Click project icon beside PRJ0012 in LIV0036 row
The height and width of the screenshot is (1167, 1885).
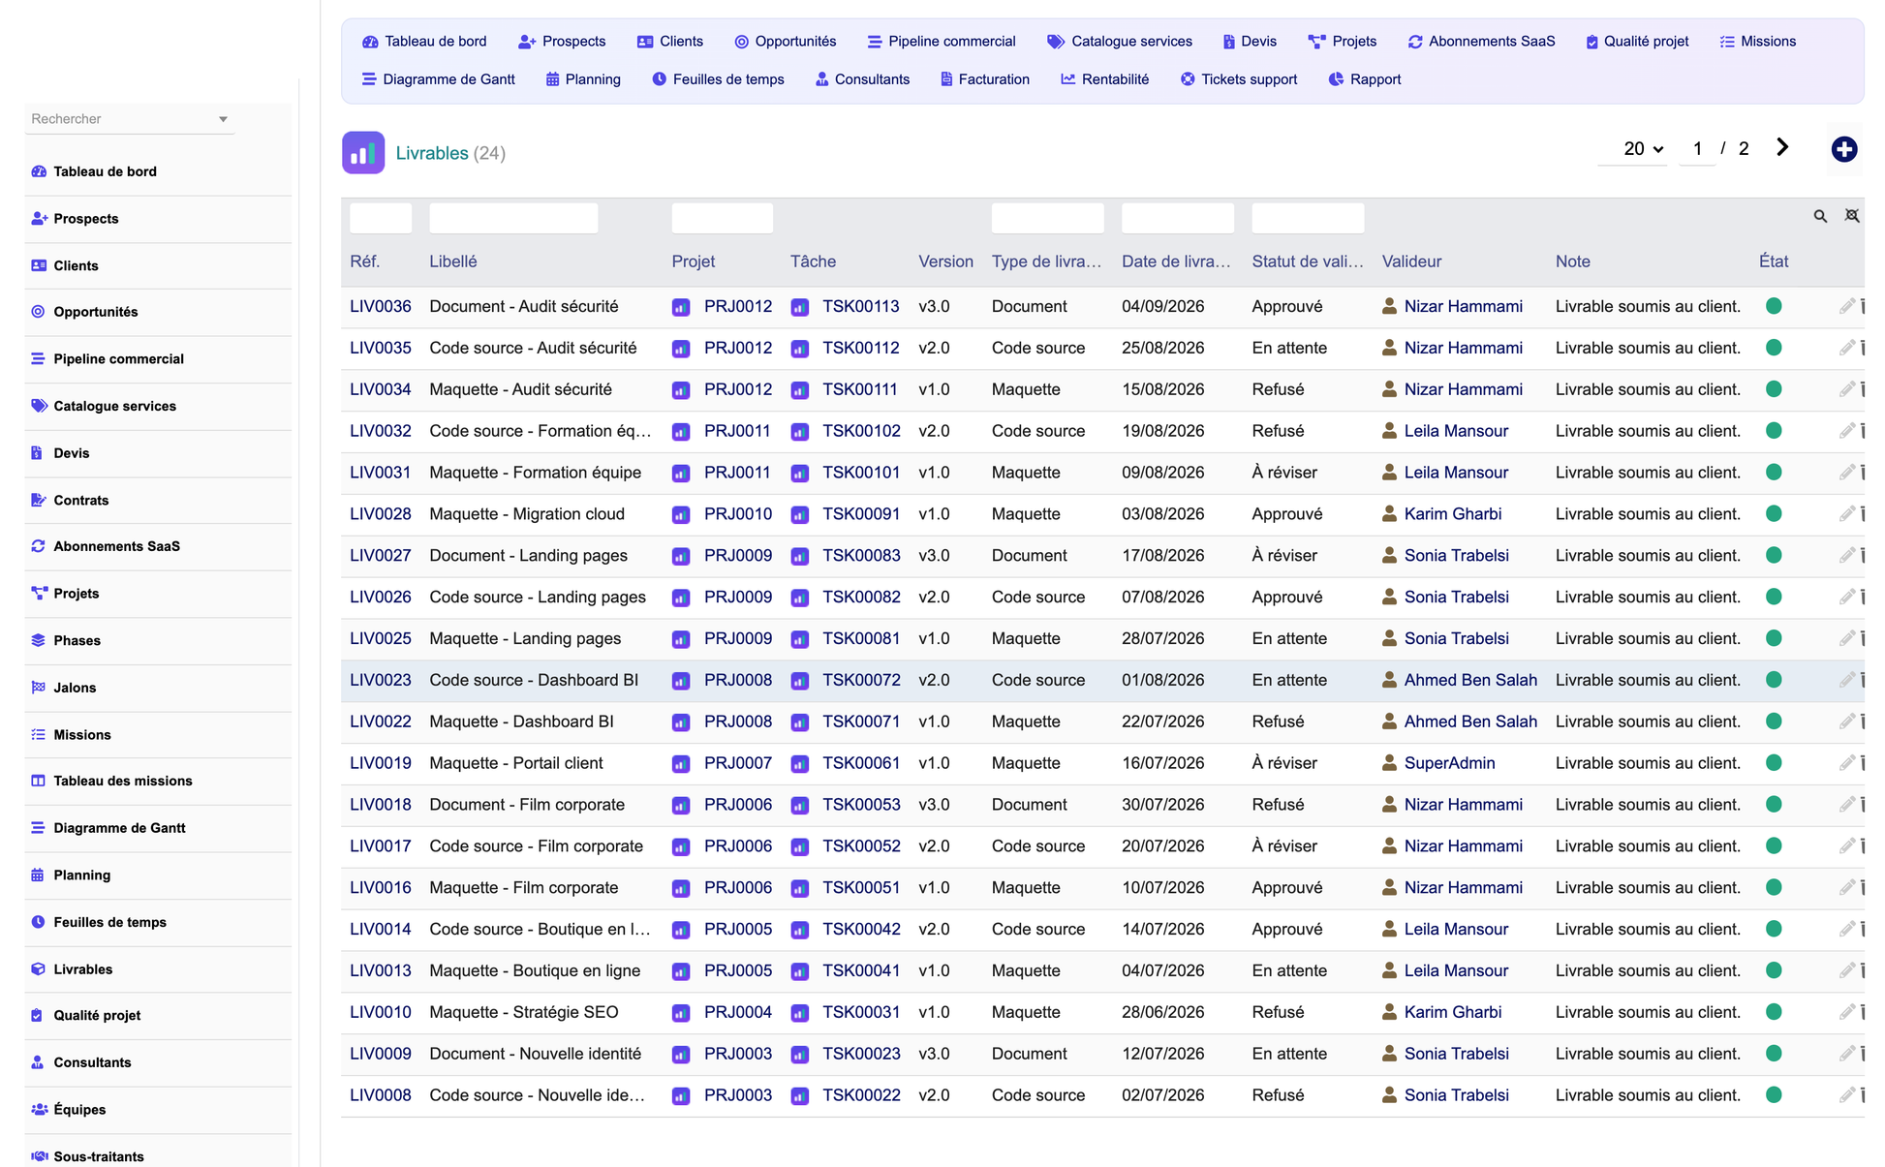tap(681, 307)
